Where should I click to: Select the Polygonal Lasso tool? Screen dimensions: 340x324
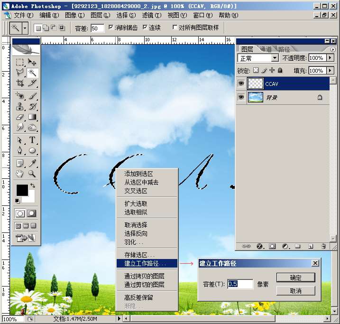20,73
